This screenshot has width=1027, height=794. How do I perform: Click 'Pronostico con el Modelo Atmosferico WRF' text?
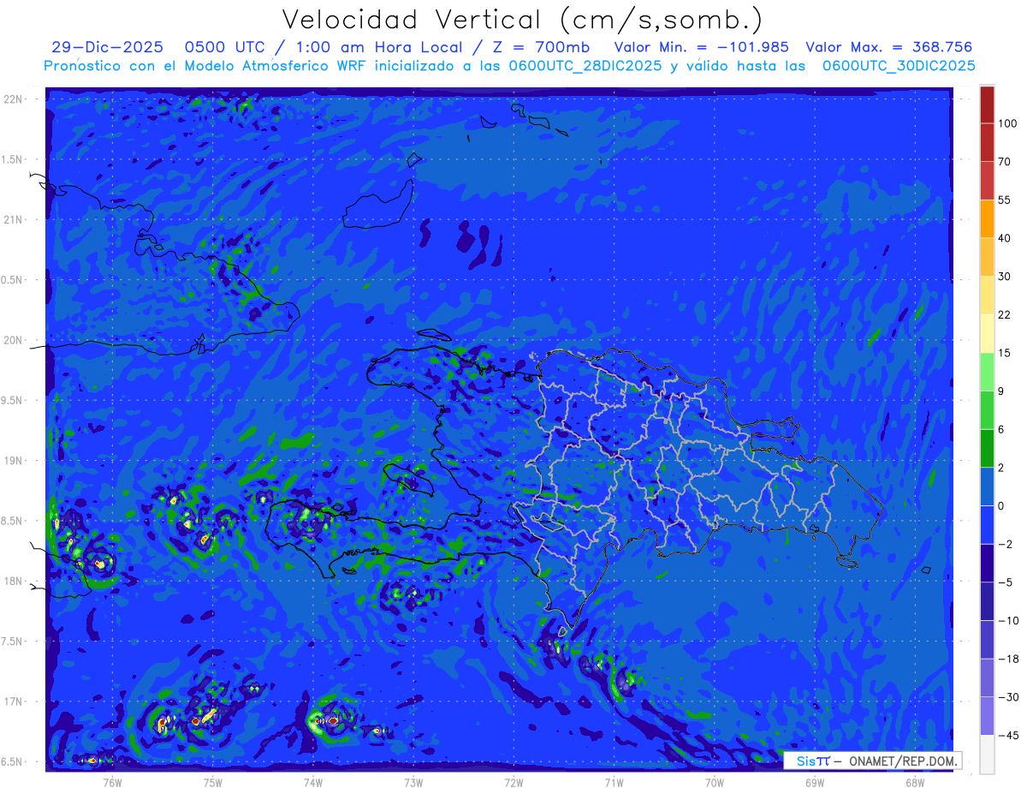click(206, 66)
